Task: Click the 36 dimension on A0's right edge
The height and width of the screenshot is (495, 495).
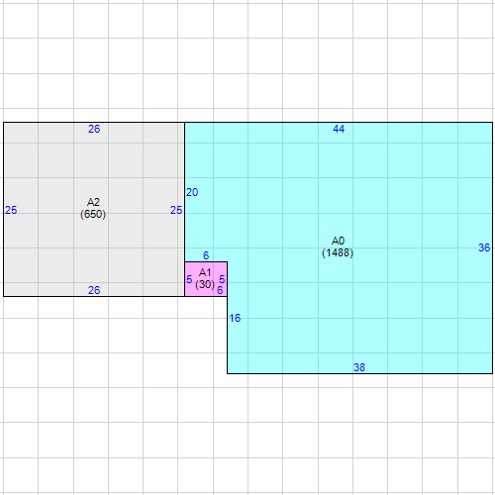Action: [x=484, y=247]
